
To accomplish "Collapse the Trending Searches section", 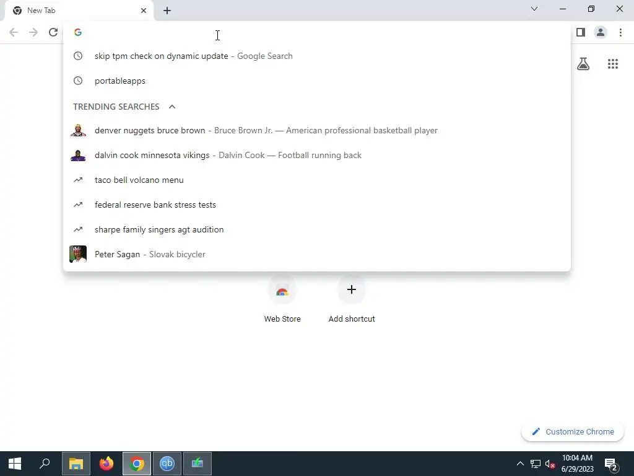I will click(x=172, y=107).
